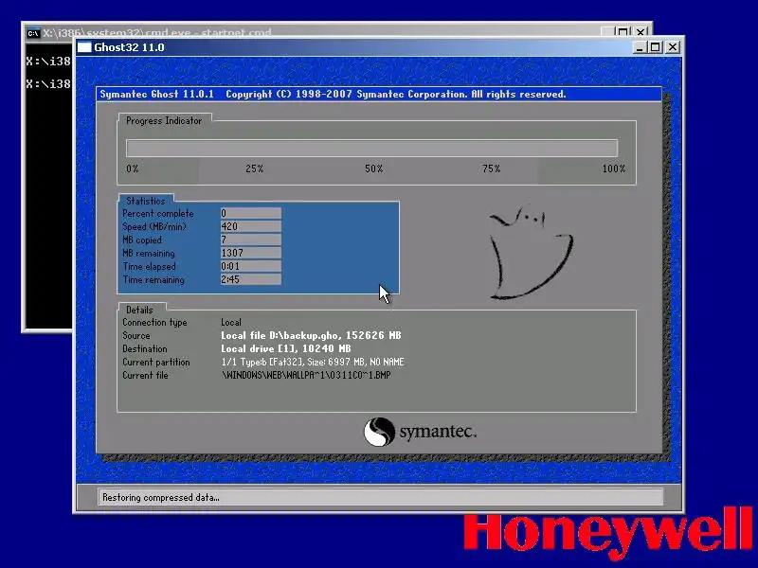Click the MB copied value 7
The height and width of the screenshot is (568, 758).
pos(250,240)
